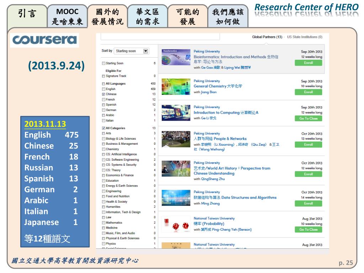
Task: Check CS: Software Engineering category
Action: (103, 160)
